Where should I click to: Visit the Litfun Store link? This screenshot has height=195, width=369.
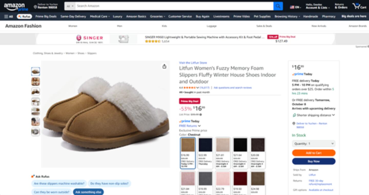pyautogui.click(x=193, y=63)
